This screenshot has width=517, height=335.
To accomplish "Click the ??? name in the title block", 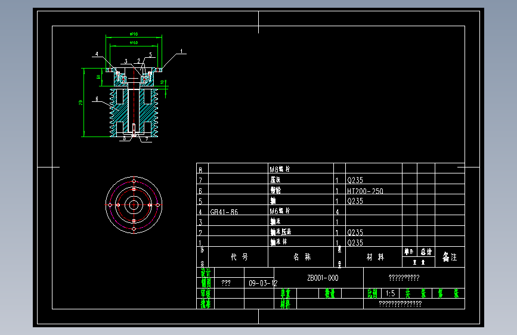I will pyautogui.click(x=226, y=283).
